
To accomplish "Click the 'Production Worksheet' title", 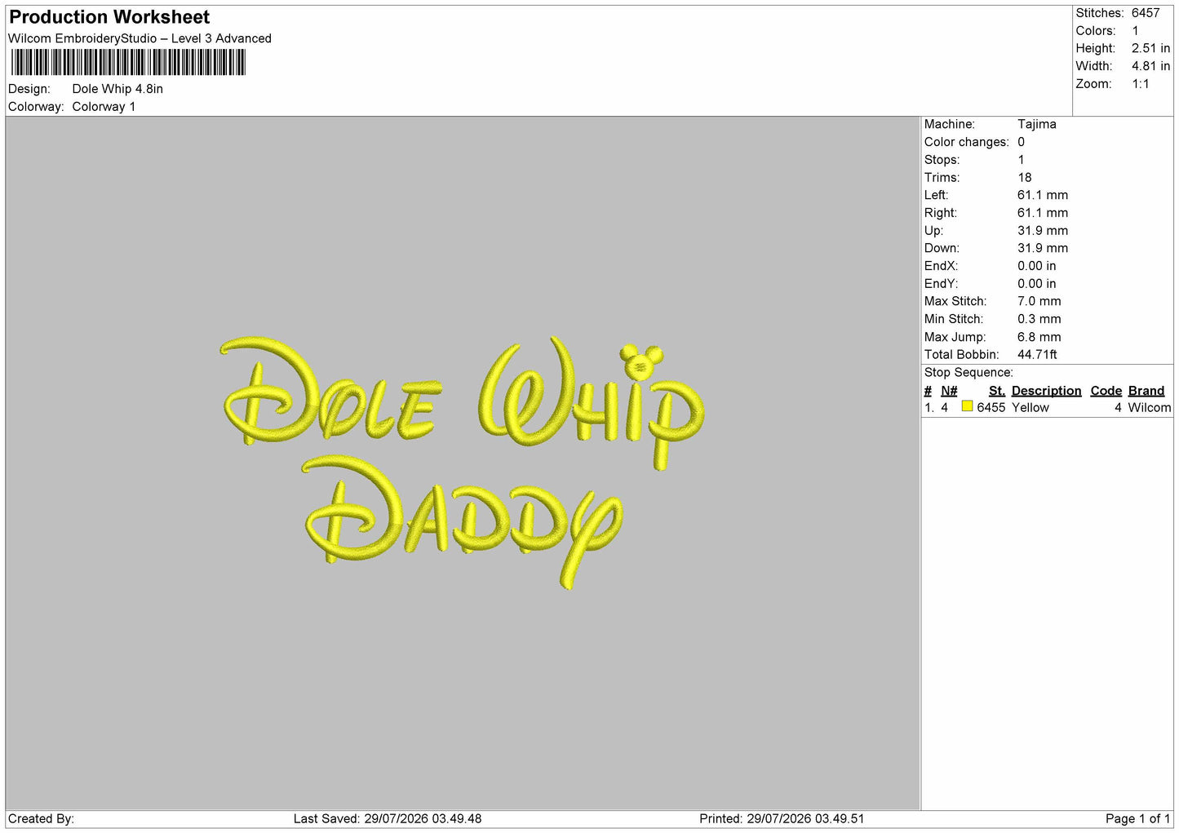I will (x=109, y=17).
